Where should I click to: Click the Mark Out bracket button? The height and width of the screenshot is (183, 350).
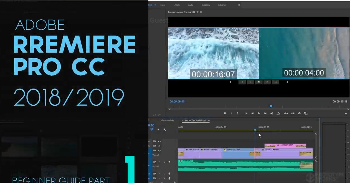point(238,113)
